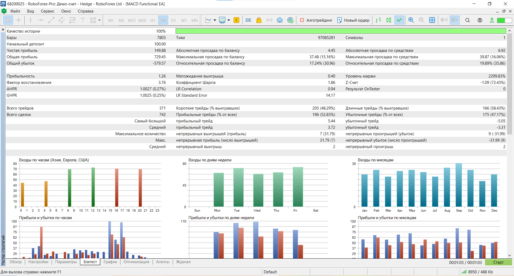Open the Сервис menu
The height and width of the screenshot is (276, 514).
(47, 11)
